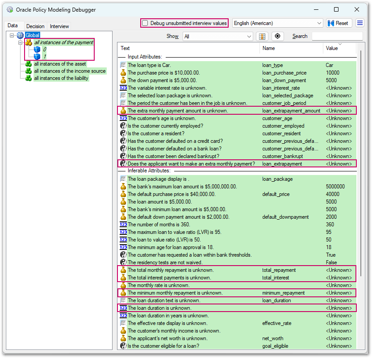
Task: Collapse the Global tree node
Action: point(12,35)
